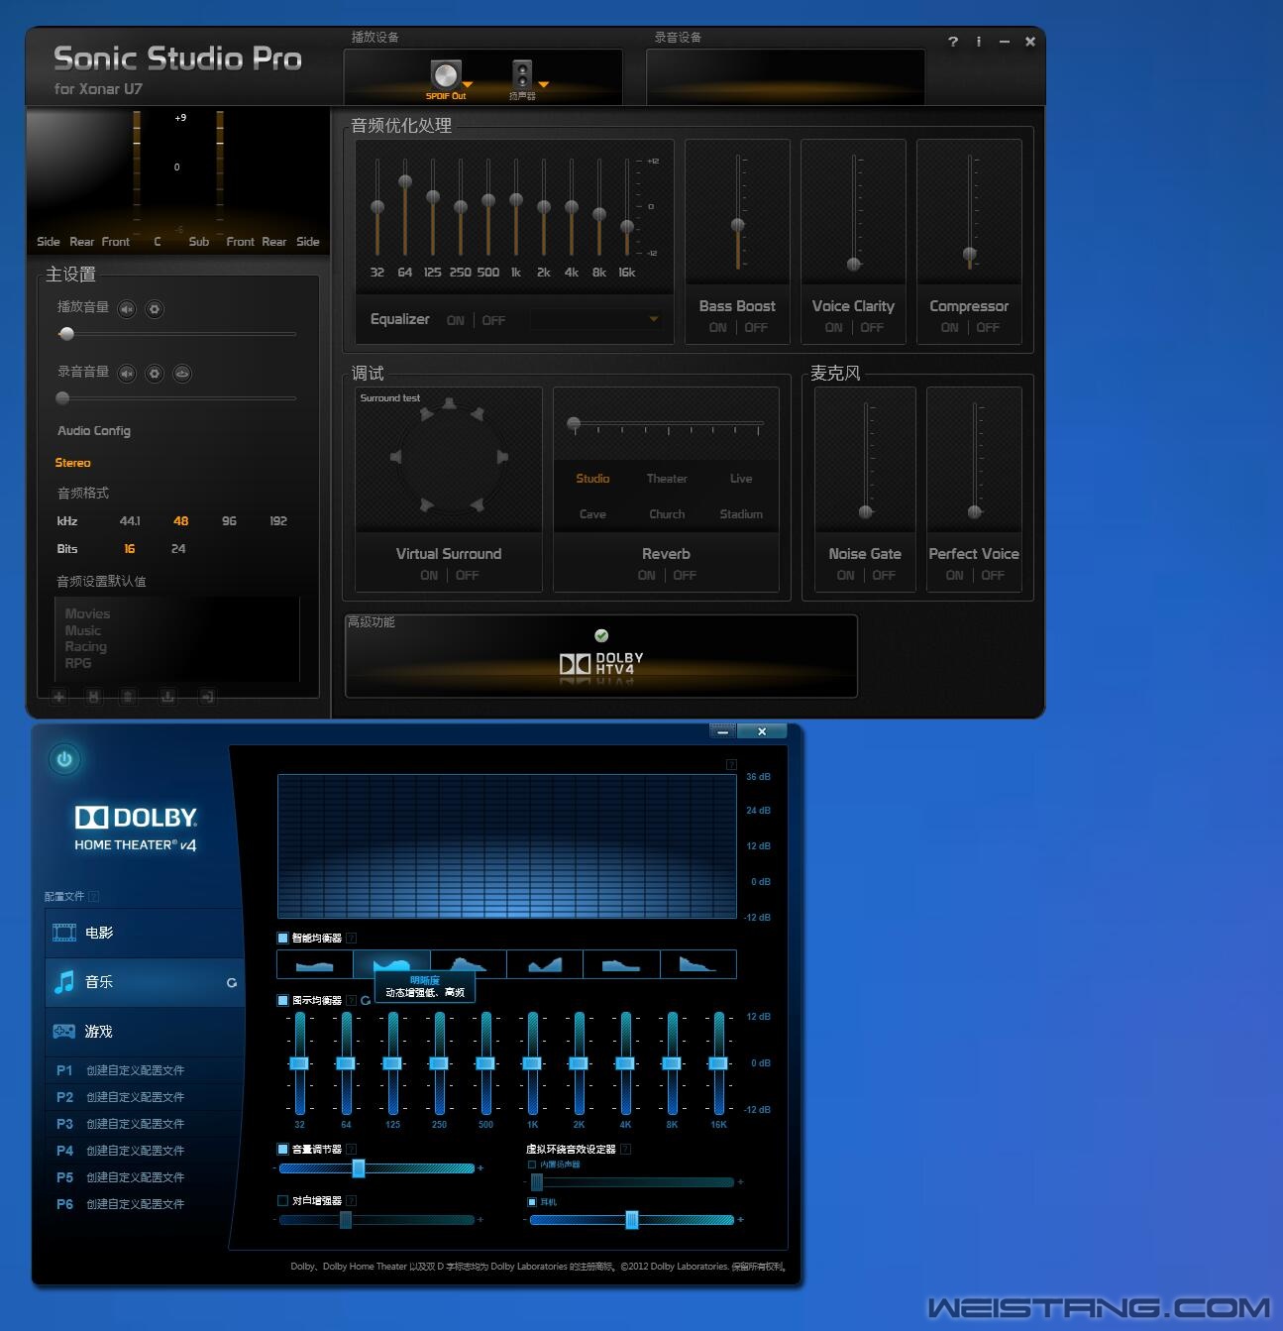The width and height of the screenshot is (1283, 1331).
Task: Open playback volume settings gear
Action: tap(155, 309)
